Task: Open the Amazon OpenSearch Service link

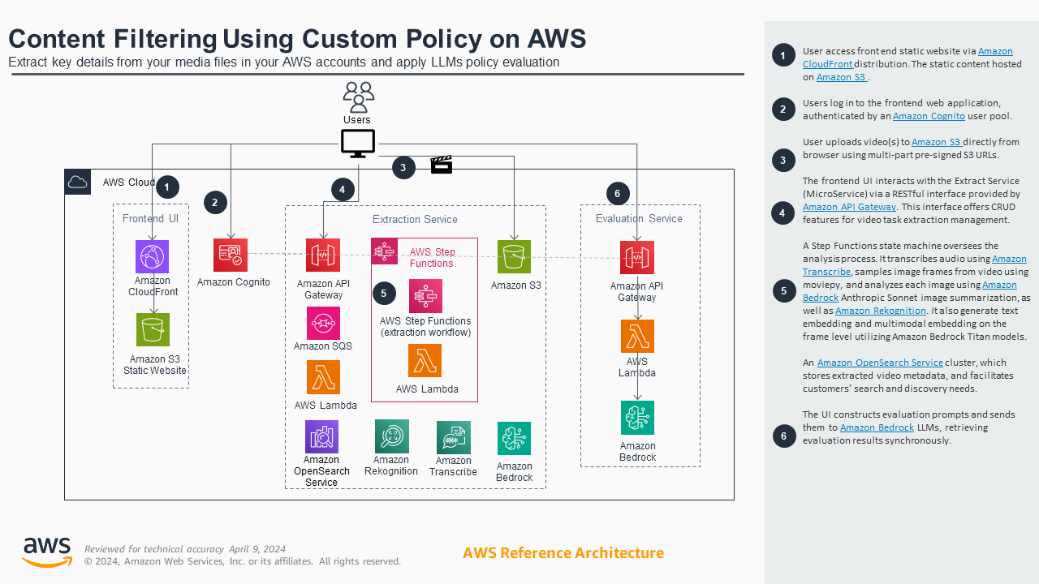Action: click(x=880, y=363)
